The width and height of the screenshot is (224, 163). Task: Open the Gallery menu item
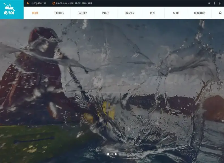pyautogui.click(x=82, y=13)
